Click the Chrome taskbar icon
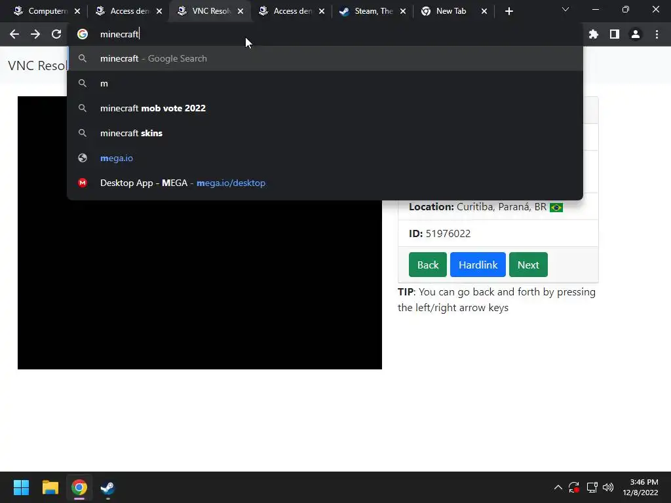The height and width of the screenshot is (503, 671). point(79,487)
